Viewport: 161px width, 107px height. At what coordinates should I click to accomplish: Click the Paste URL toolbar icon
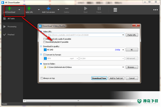click(29, 9)
